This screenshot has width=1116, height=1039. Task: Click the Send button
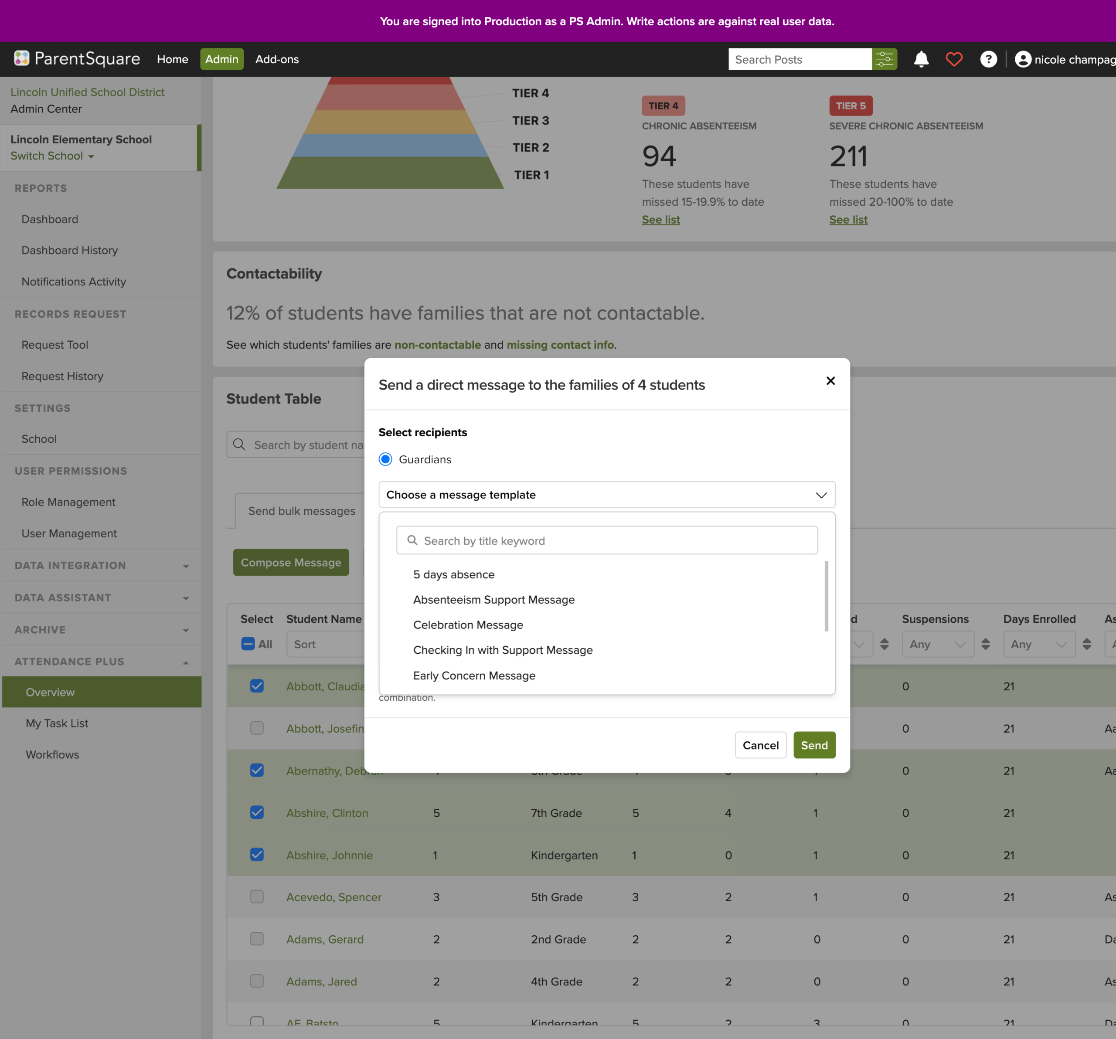(814, 745)
